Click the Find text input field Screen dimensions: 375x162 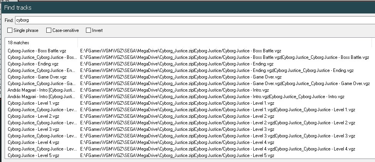tap(193, 20)
